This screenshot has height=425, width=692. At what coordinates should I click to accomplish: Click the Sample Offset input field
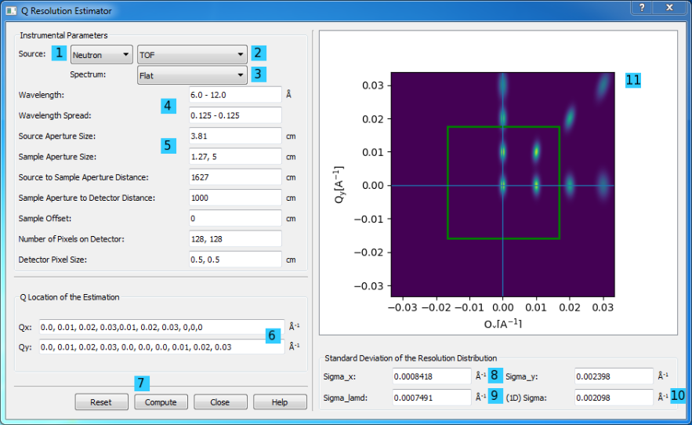pyautogui.click(x=235, y=218)
